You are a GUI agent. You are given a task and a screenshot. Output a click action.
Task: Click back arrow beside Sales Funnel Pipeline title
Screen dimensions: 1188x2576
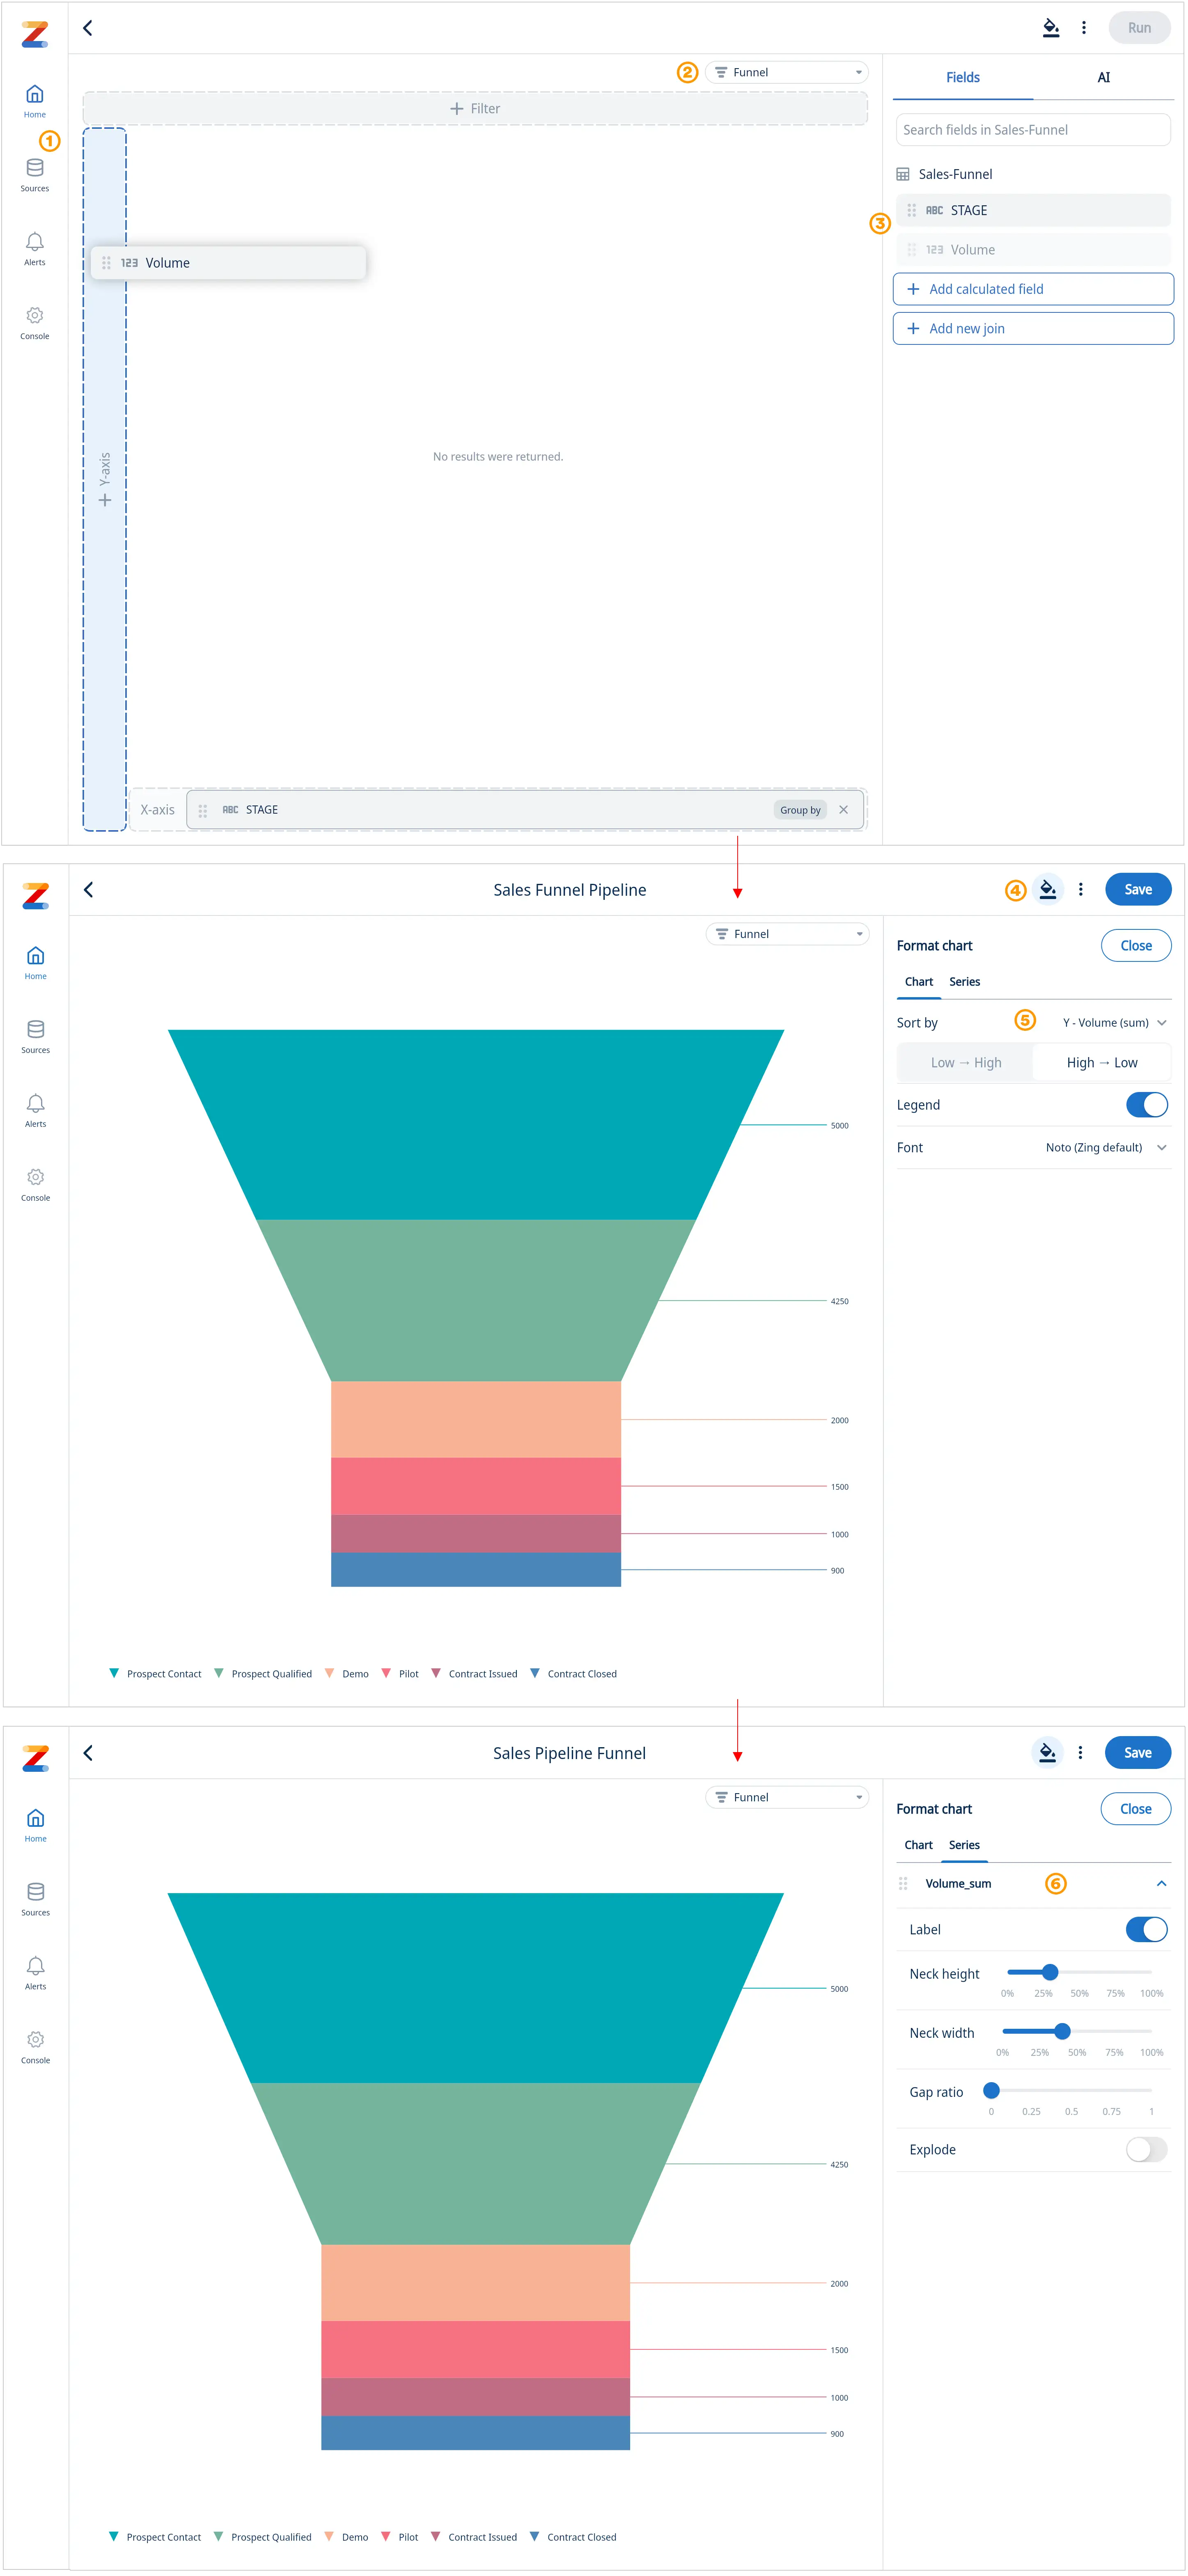88,890
